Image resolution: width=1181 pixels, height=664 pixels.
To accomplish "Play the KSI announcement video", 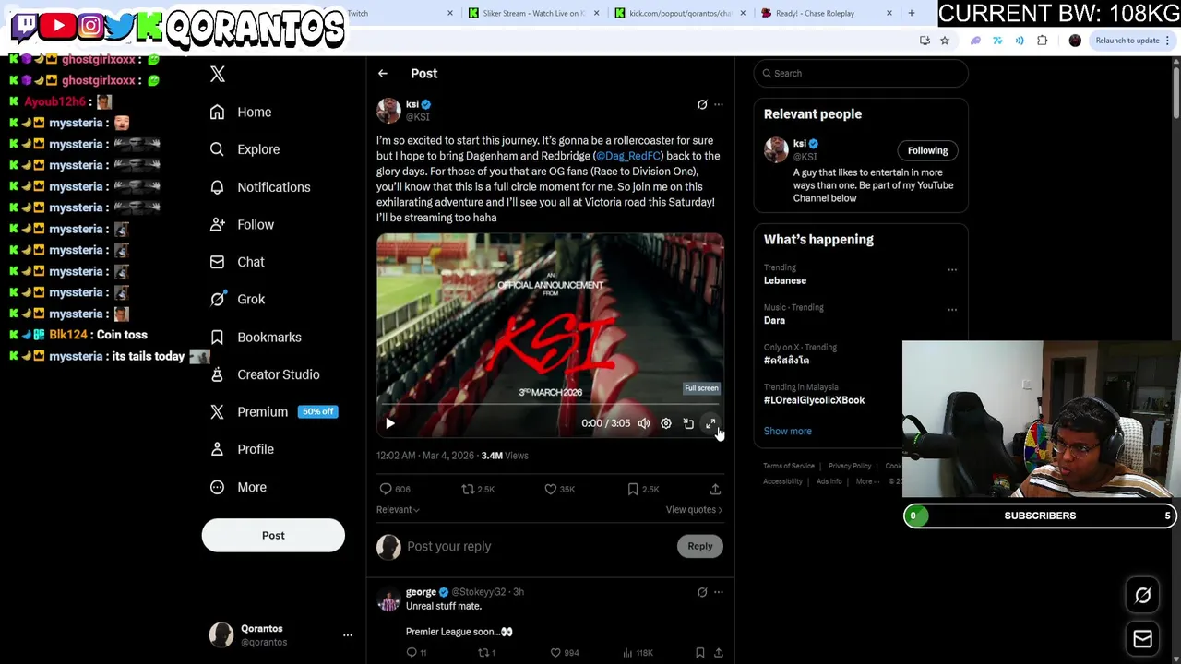I will coord(390,423).
